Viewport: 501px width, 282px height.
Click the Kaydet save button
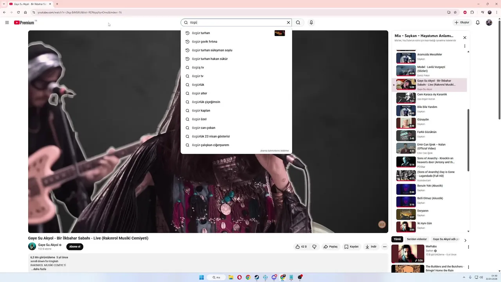[351, 247]
